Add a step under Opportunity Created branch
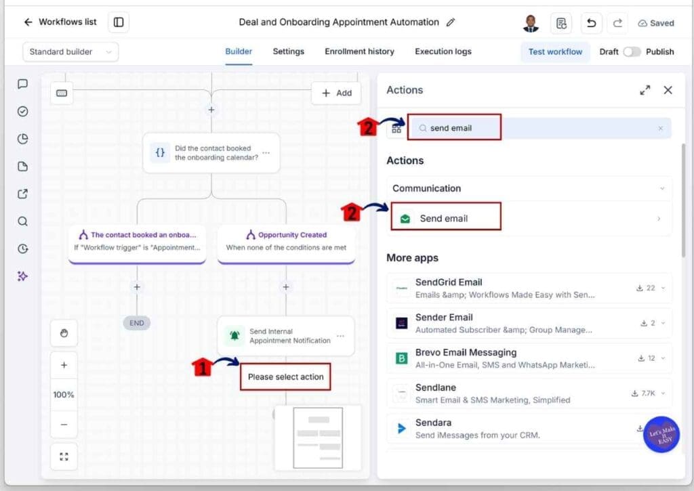Viewport: 694px width, 491px height. coord(286,287)
